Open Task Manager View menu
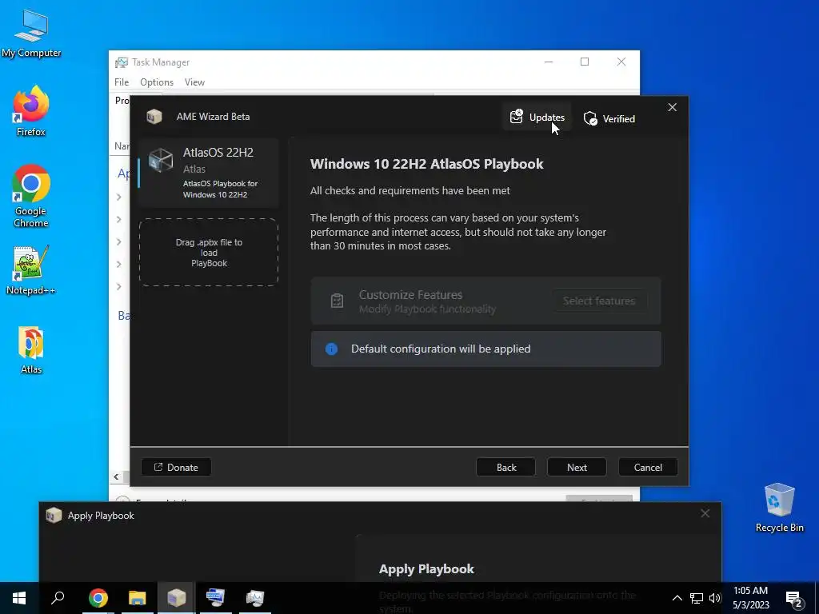Image resolution: width=819 pixels, height=614 pixels. (x=194, y=82)
